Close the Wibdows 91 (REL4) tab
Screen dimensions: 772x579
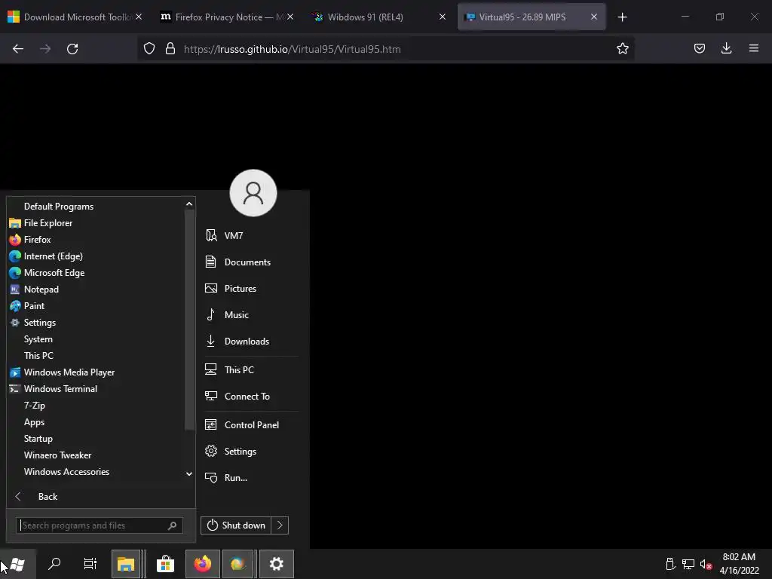click(x=442, y=17)
